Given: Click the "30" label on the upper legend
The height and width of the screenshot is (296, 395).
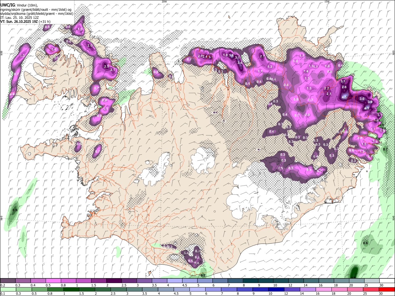Looking at the screenshot, I should tap(381, 285).
